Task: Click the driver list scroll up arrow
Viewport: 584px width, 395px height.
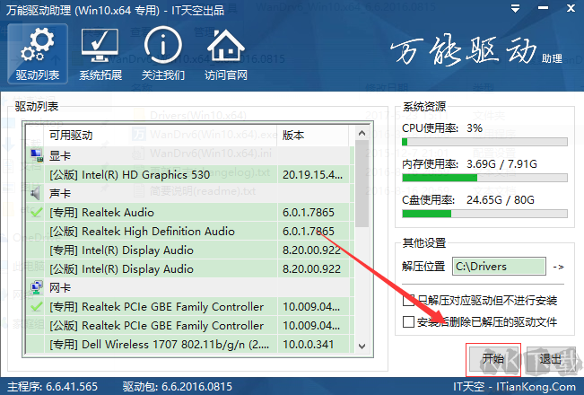Action: 362,133
